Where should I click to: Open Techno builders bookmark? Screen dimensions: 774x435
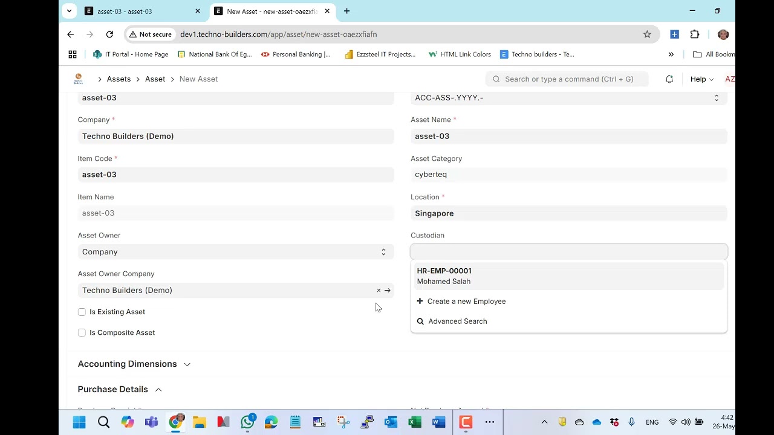click(538, 54)
